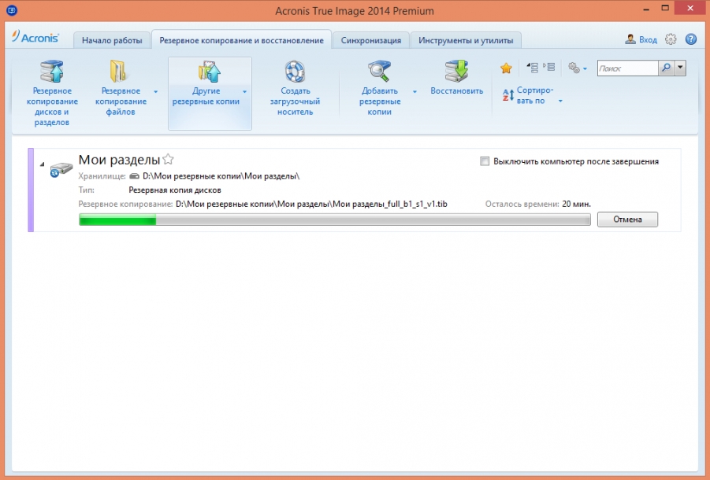Click the yellow favorites star in toolbar

tap(507, 68)
